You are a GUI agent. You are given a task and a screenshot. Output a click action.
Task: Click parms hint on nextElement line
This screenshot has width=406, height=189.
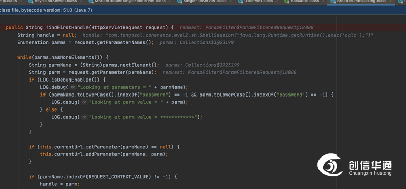(x=202, y=65)
